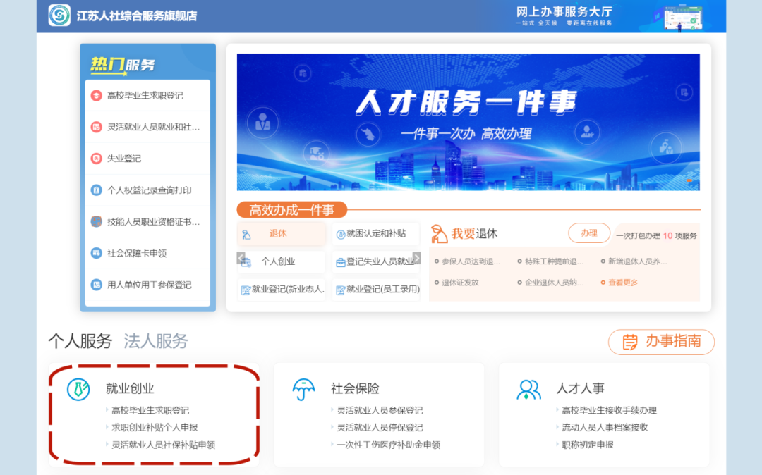Click the 失业登记 red icon in 热门服务
762x475 pixels.
[x=97, y=159]
